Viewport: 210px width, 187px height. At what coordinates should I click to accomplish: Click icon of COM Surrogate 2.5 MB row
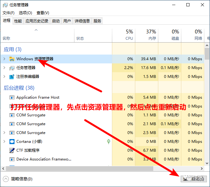coord(12,133)
